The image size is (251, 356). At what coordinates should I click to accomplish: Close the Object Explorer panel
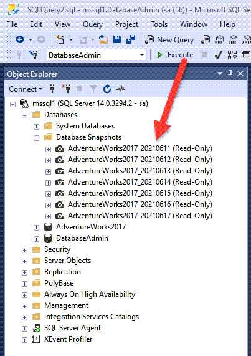240,74
